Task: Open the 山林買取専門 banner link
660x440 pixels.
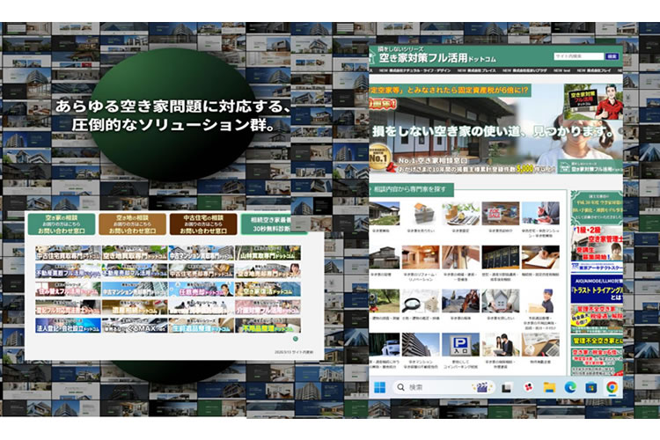Action: (x=268, y=253)
